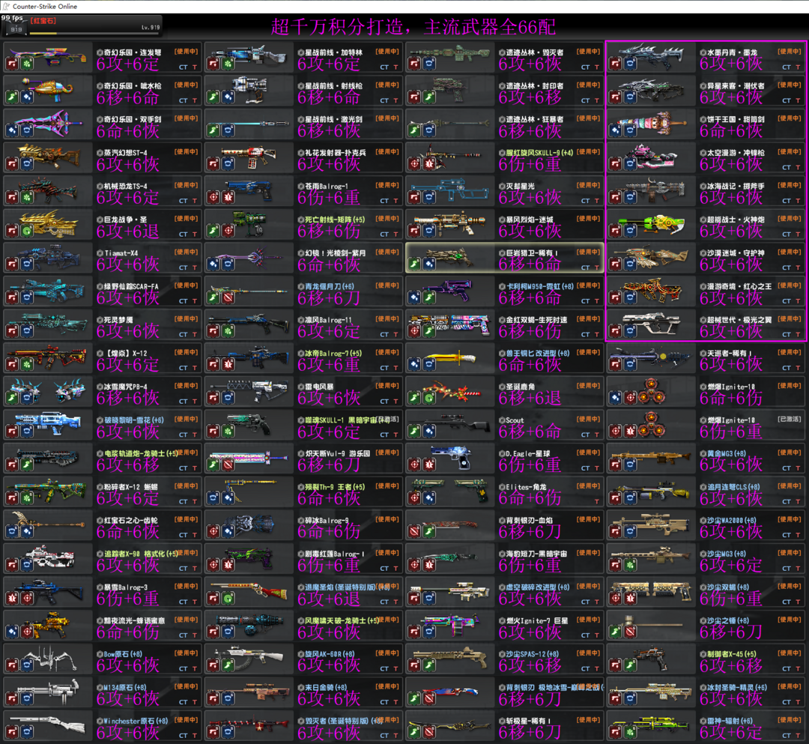Click the 已激活 tag on 燃爆Ignite-10
This screenshot has width=809, height=744.
tap(790, 419)
